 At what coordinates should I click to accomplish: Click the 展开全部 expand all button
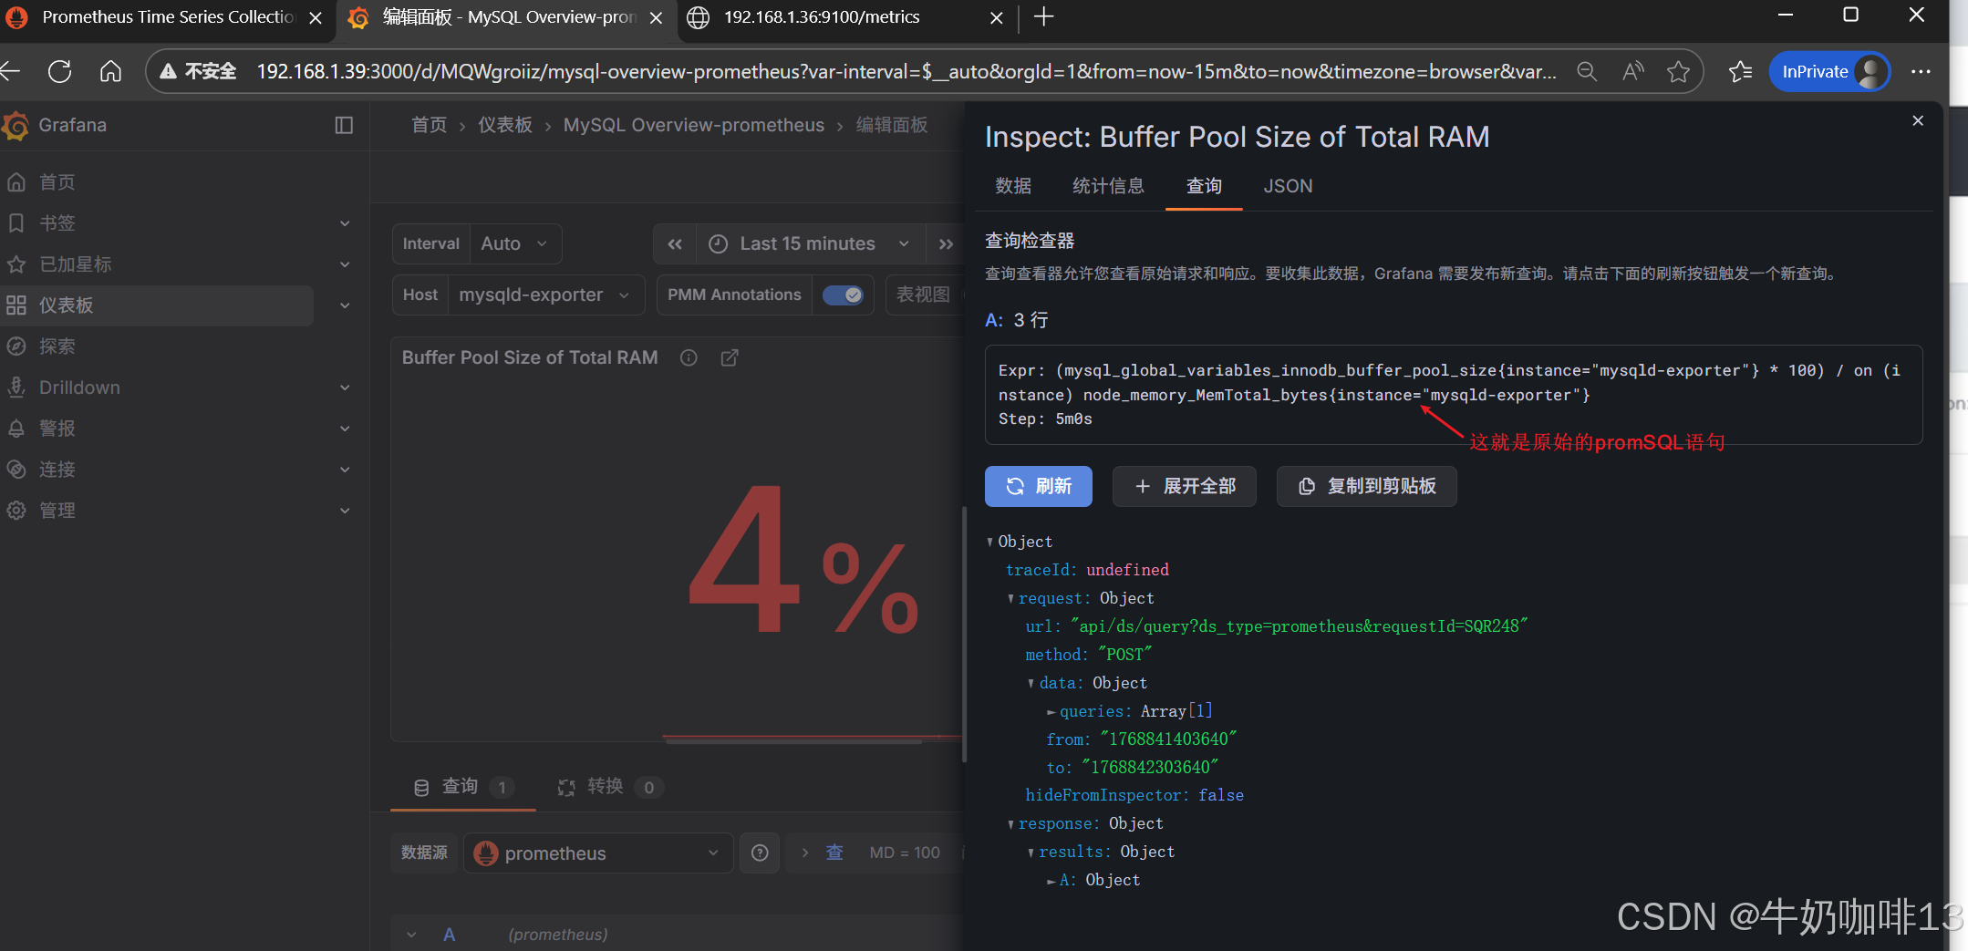(x=1185, y=486)
